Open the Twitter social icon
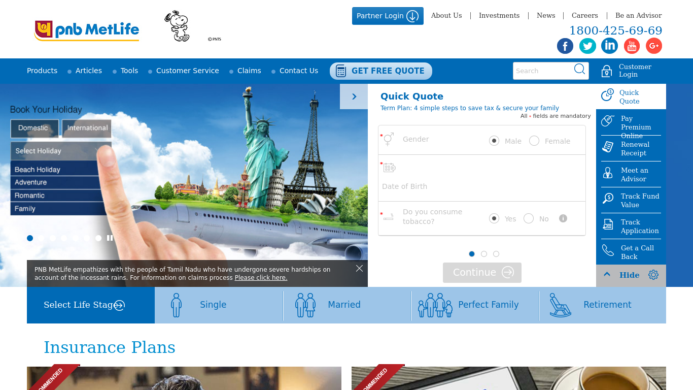 587,46
